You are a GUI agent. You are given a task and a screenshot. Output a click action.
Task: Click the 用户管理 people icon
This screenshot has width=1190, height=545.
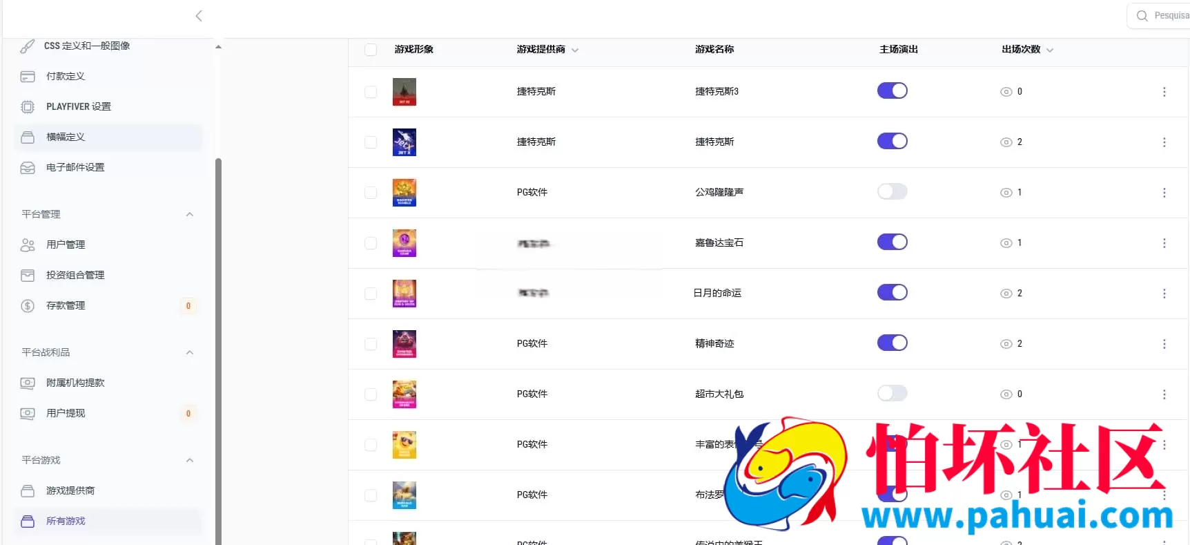(28, 245)
